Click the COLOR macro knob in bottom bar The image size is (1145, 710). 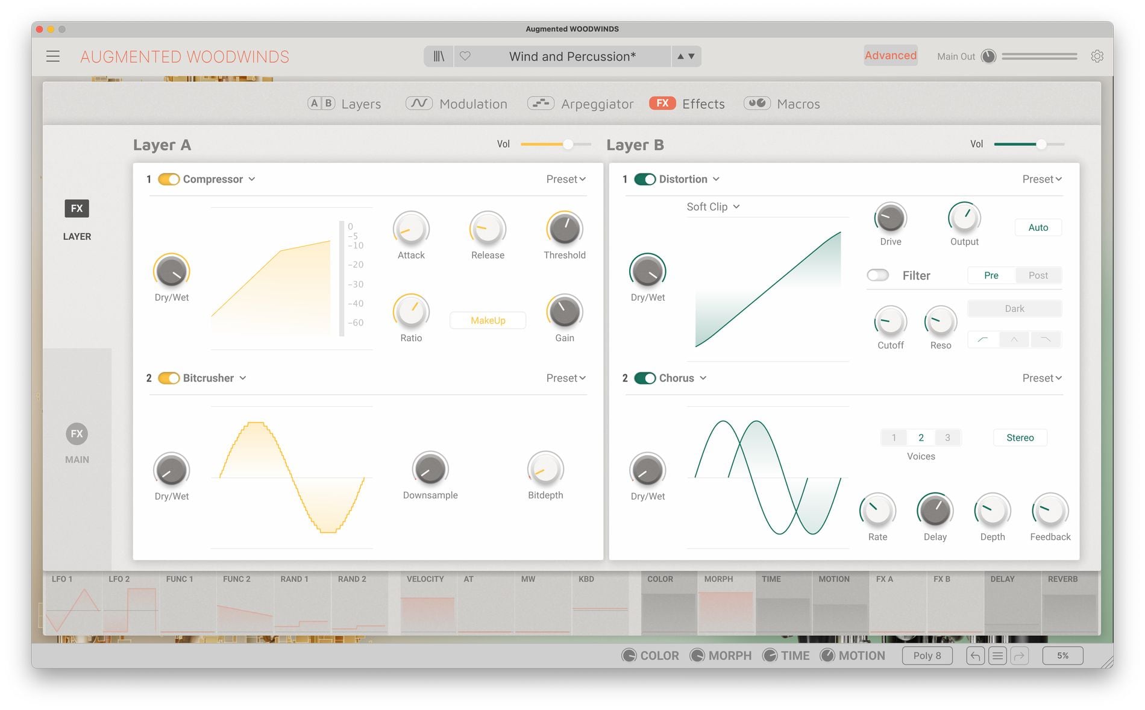pos(629,656)
